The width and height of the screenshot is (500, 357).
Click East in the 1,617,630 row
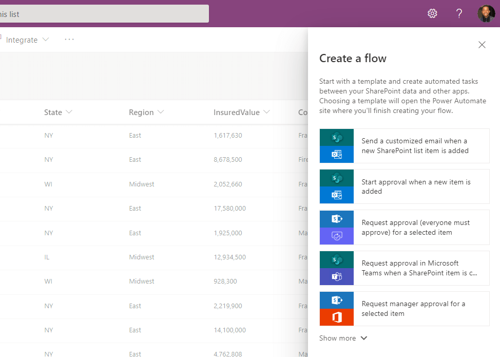135,135
